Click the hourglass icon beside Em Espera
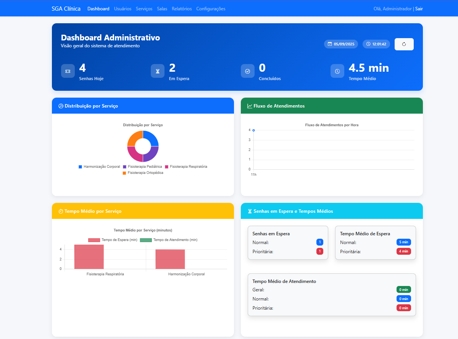458x339 pixels. (158, 71)
